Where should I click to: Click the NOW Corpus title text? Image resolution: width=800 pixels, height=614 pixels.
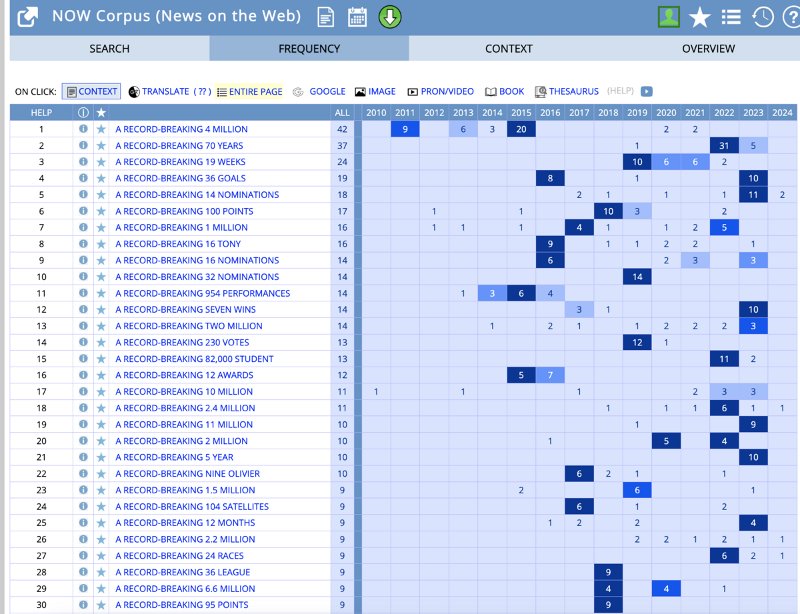tap(177, 16)
